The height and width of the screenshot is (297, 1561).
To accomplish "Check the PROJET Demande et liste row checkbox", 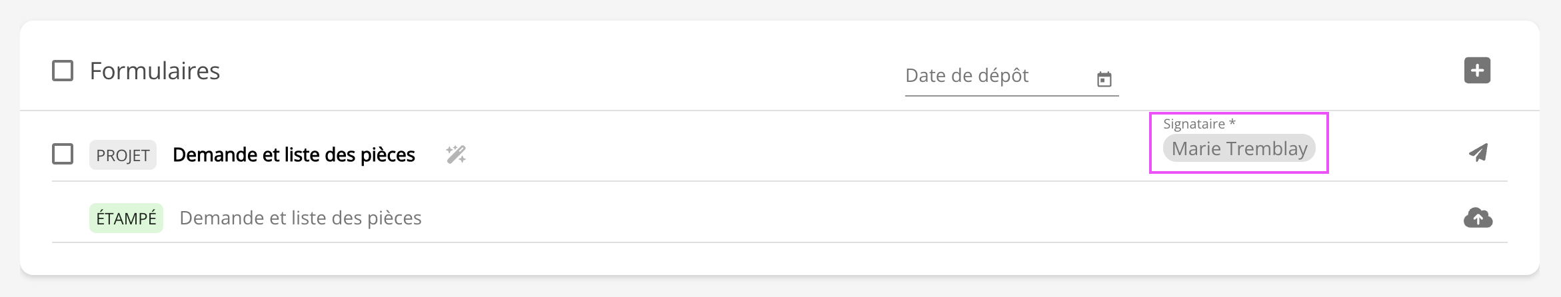I will [x=63, y=154].
